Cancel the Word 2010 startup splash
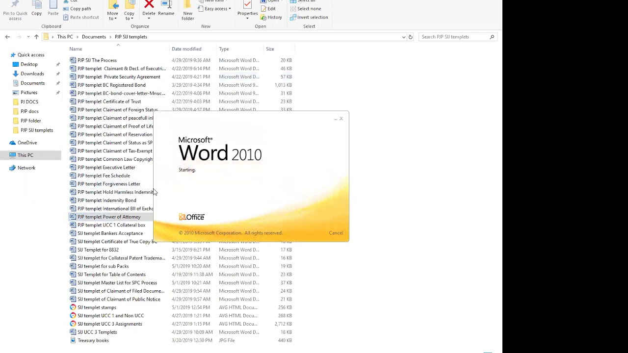Viewport: 628px width, 353px height. pos(336,233)
